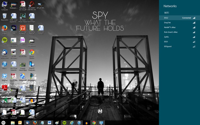Open the Francis_Sc file on the desktop
Screen dimensions: 200x125
click(23, 113)
